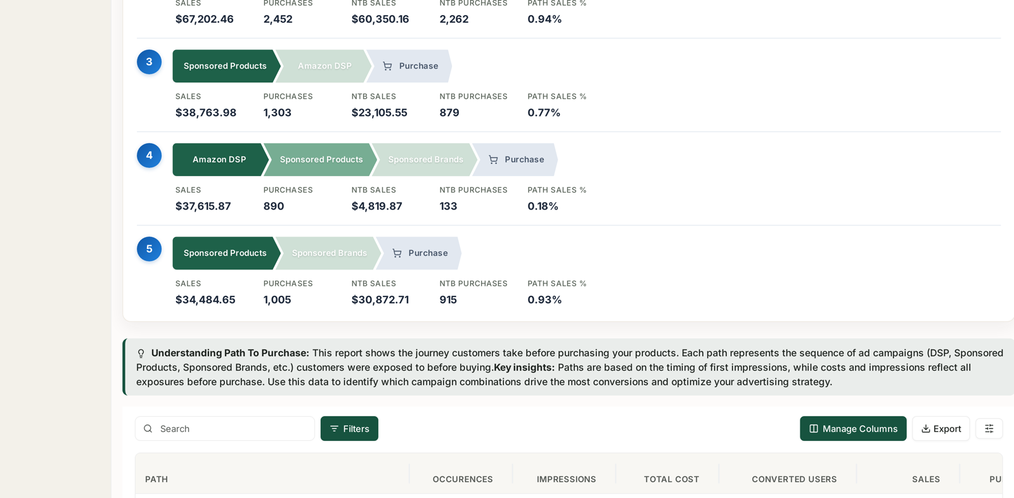1014x498 pixels.
Task: Click the table settings sliders icon
Action: [989, 429]
